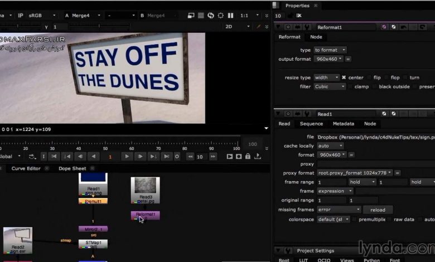Open the Dope Sheet tab
This screenshot has height=262, width=435.
click(x=72, y=168)
